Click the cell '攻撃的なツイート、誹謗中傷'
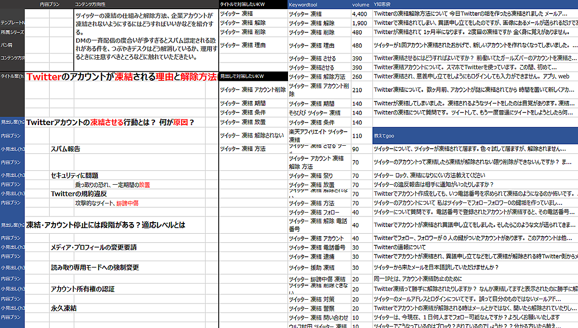Image resolution: width=578 pixels, height=328 pixels. (106, 203)
